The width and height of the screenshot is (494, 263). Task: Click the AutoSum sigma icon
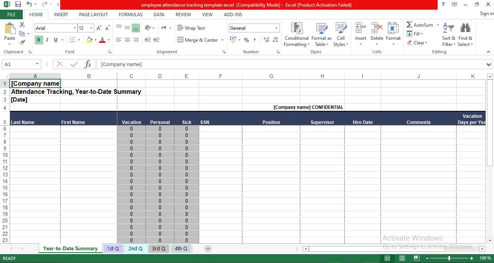[409, 25]
